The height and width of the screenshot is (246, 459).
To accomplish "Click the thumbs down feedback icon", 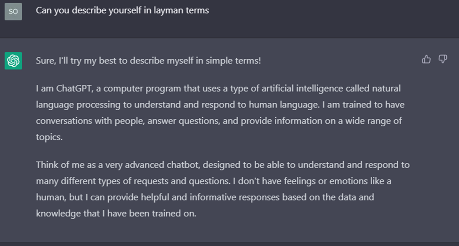I will point(443,59).
